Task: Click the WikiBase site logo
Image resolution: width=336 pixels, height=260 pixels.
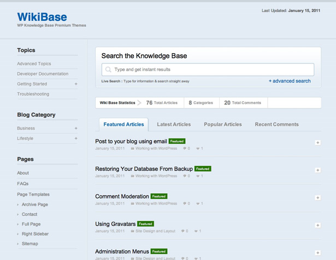Action: (x=42, y=17)
